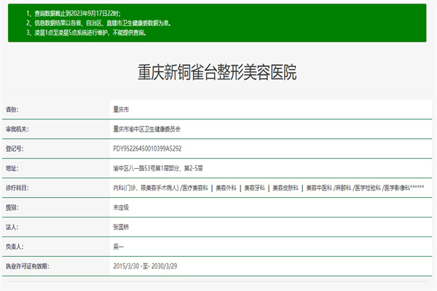437x291 pixels.
Task: Click the 诊疗科目 label
Action: (17, 188)
